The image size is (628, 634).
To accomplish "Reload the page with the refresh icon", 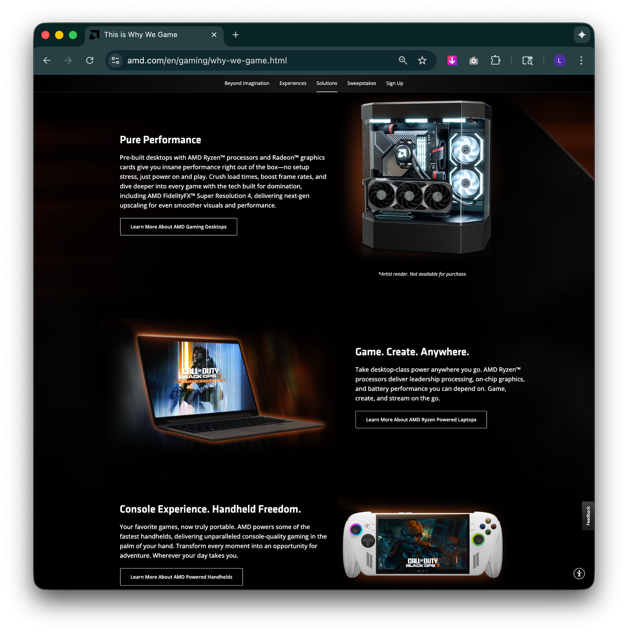I will coord(90,61).
